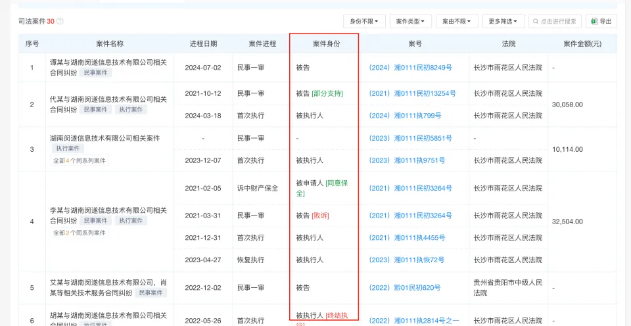Click the 序号 column header
Image resolution: width=631 pixels, height=326 pixels.
tap(32, 44)
